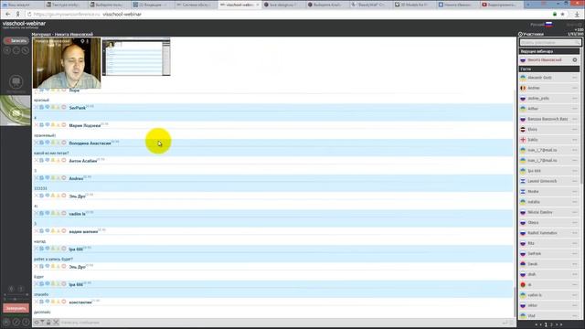Select participant vadim ls in the guest list

[x=549, y=295]
